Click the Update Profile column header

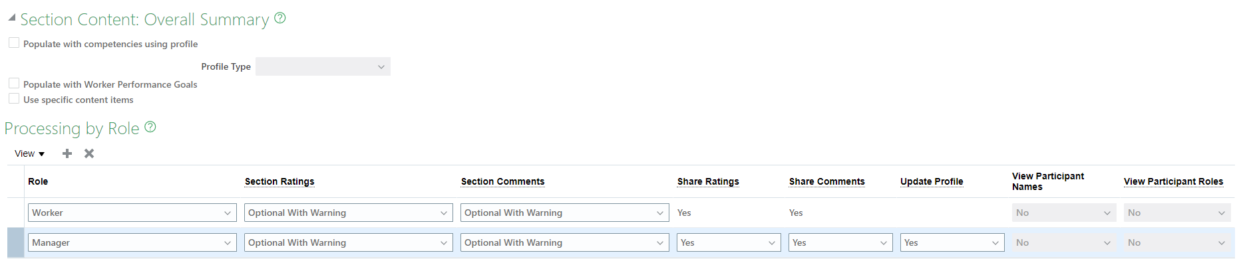932,181
